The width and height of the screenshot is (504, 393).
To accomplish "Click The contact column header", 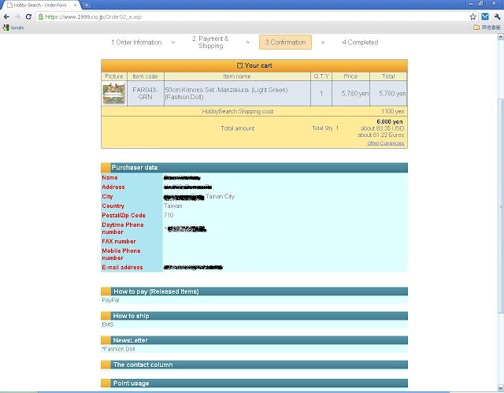I will [254, 365].
